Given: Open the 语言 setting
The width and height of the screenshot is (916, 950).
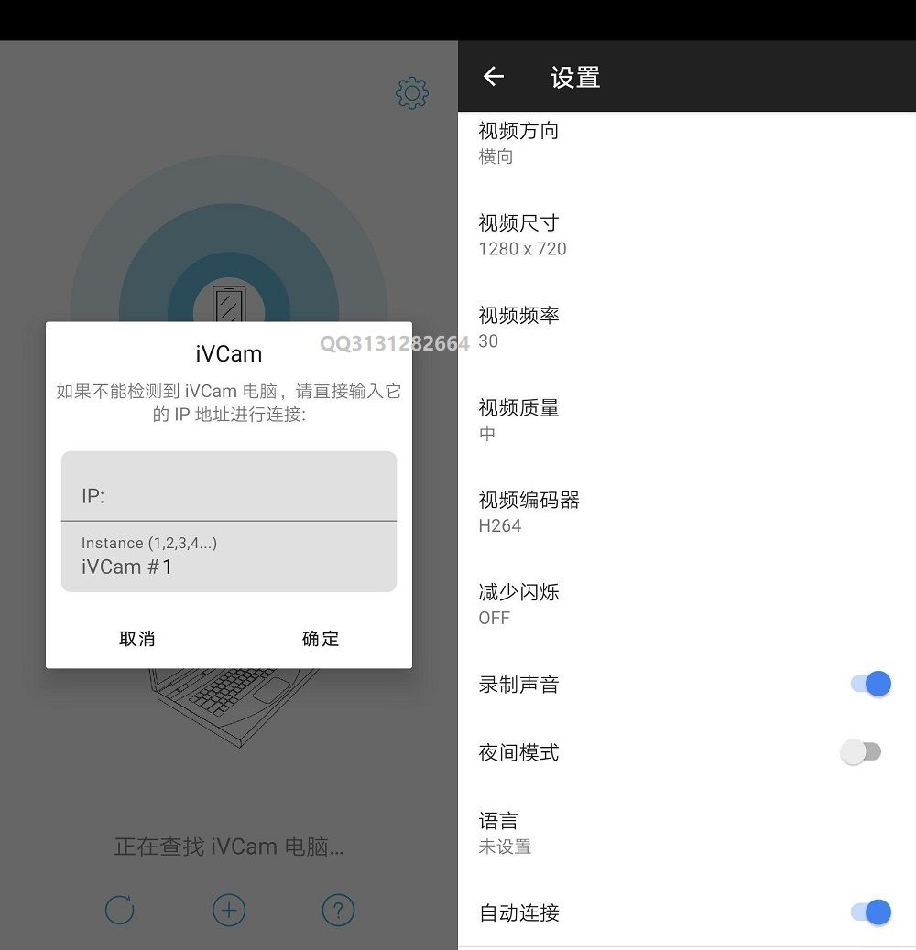Looking at the screenshot, I should [x=687, y=833].
